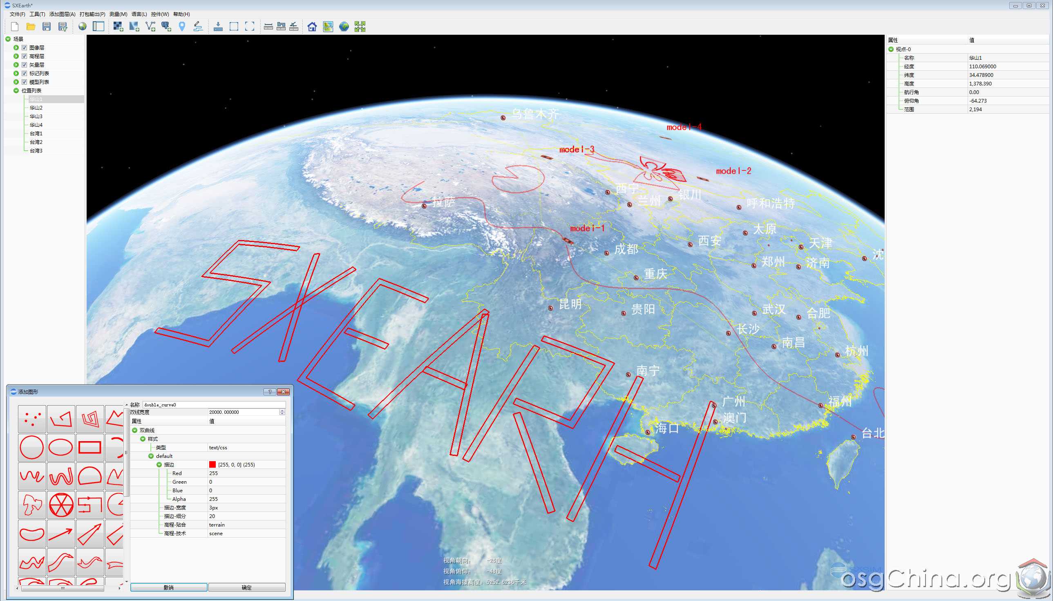Uncheck the 模型列表 checkbox
Screen dimensions: 1053x601
25,82
